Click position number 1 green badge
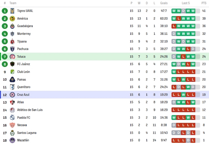The width and height of the screenshot is (209, 144). tap(5, 11)
